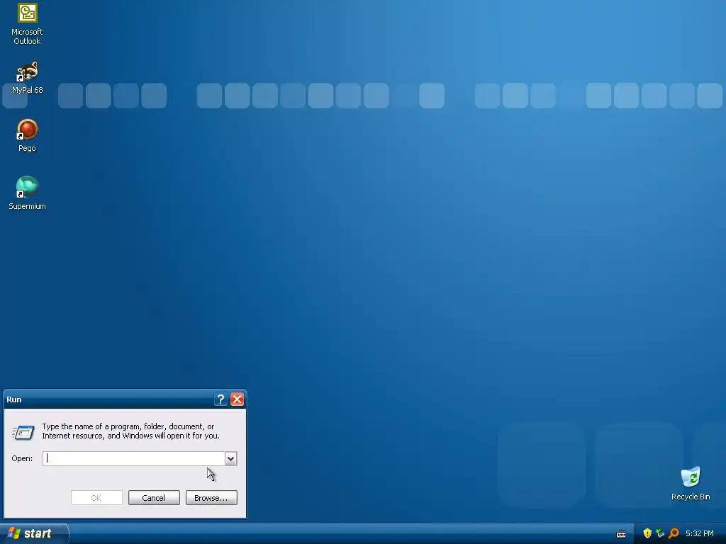Focus the Open text input field
The height and width of the screenshot is (544, 726).
pyautogui.click(x=134, y=458)
